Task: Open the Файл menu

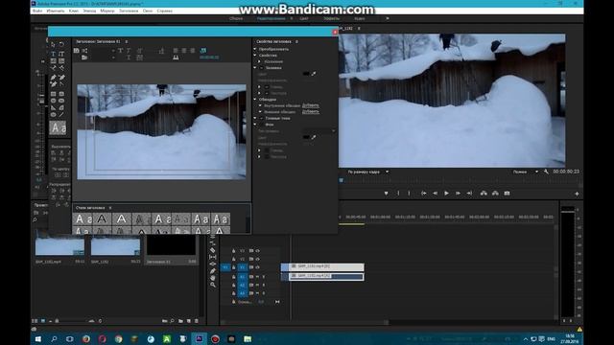Action: (x=37, y=11)
